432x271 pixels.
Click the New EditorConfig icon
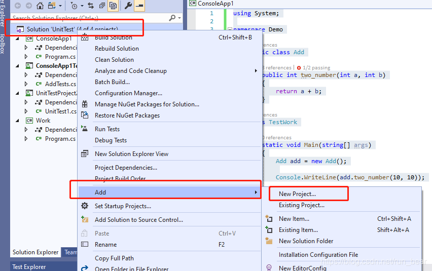point(269,267)
